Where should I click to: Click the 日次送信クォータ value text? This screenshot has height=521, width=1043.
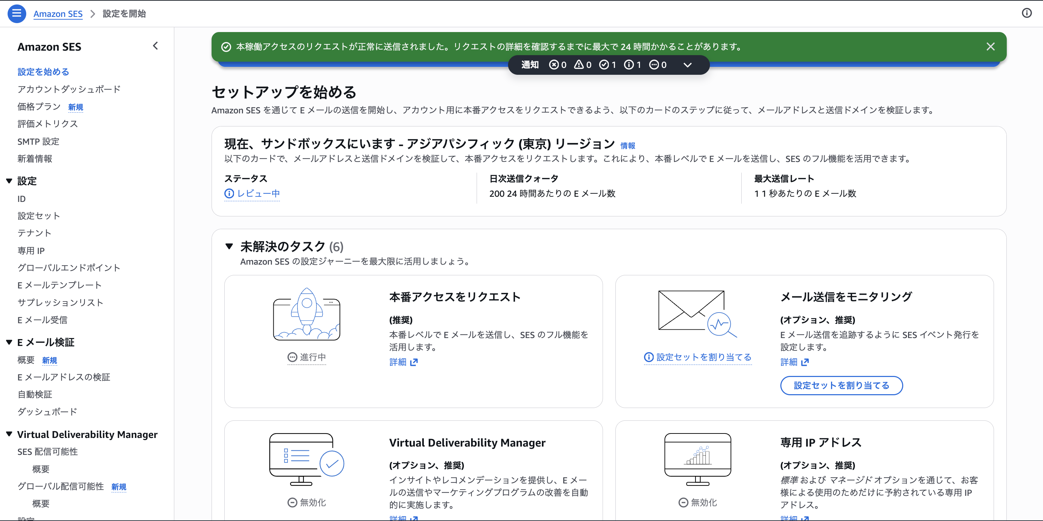coord(552,194)
